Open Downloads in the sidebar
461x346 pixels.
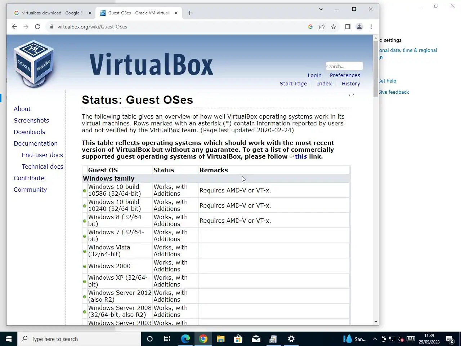tap(30, 132)
